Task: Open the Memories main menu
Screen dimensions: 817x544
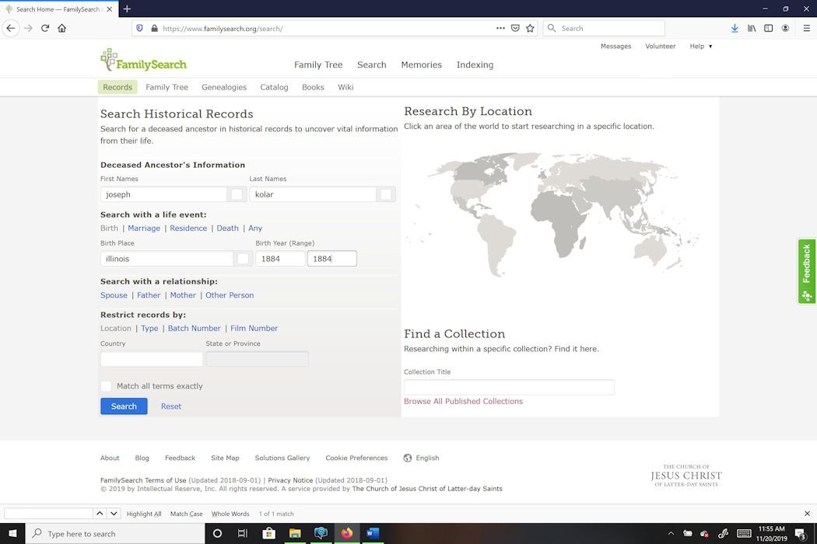Action: [422, 65]
